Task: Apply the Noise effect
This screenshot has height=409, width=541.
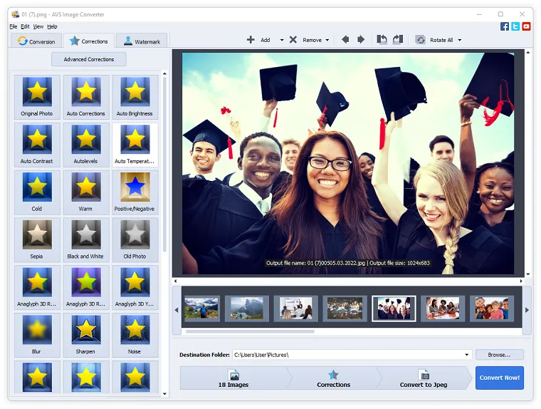Action: click(x=135, y=335)
